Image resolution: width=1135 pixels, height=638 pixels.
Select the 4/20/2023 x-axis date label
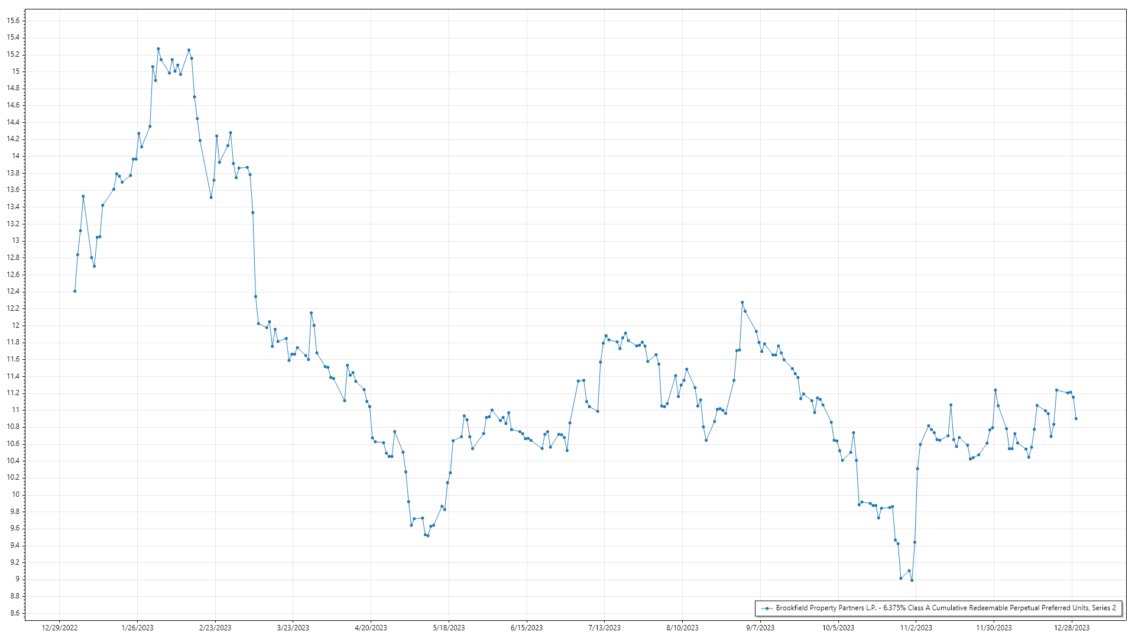coord(371,627)
